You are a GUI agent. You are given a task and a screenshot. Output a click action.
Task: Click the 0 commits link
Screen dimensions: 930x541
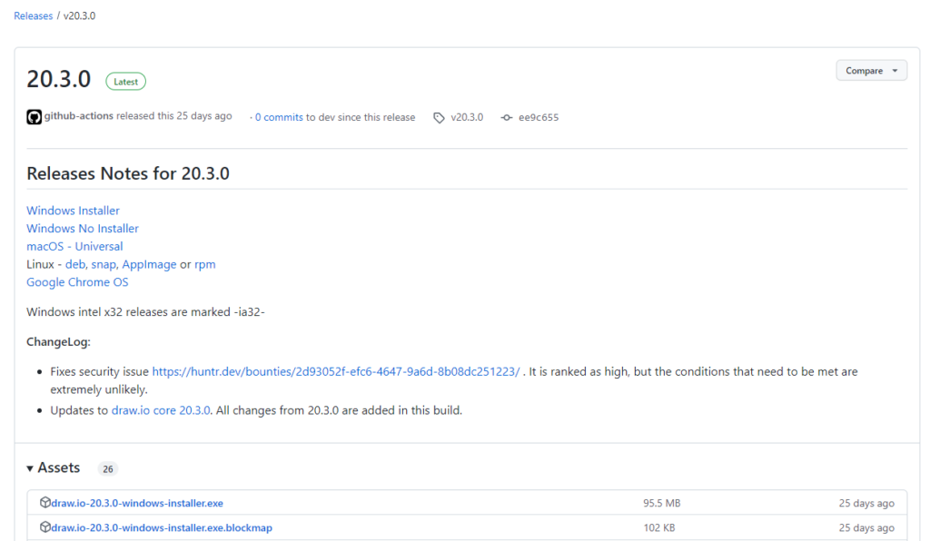click(x=279, y=117)
